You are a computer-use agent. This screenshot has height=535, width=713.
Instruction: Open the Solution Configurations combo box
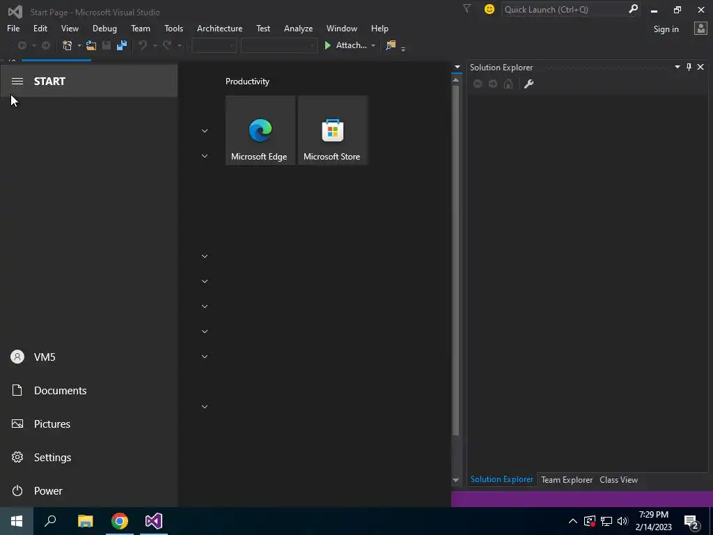click(x=214, y=45)
